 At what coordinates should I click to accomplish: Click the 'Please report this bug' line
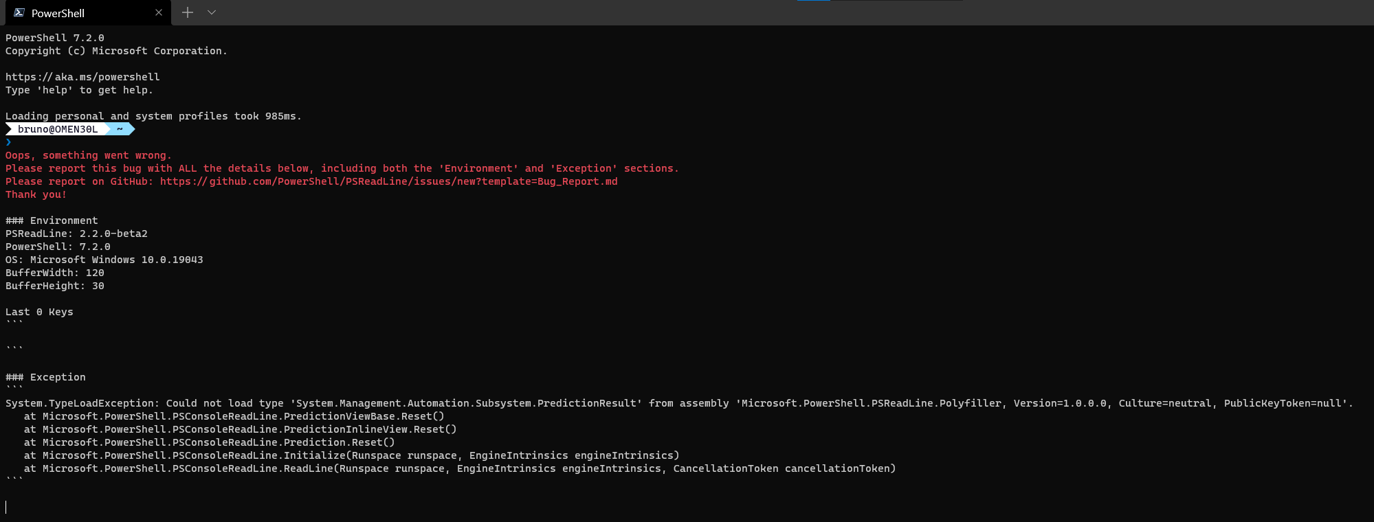tap(342, 168)
